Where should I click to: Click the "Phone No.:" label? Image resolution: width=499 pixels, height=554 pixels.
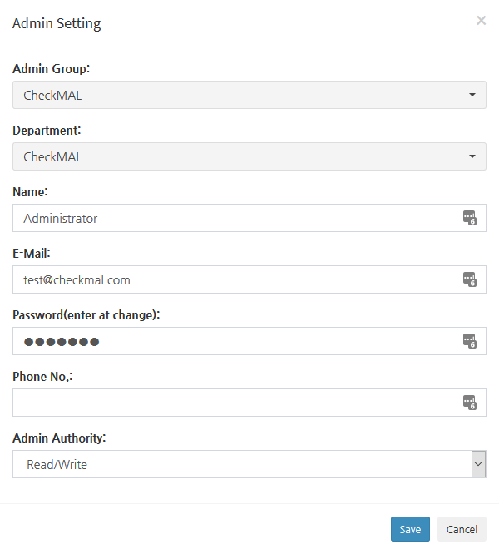point(43,377)
